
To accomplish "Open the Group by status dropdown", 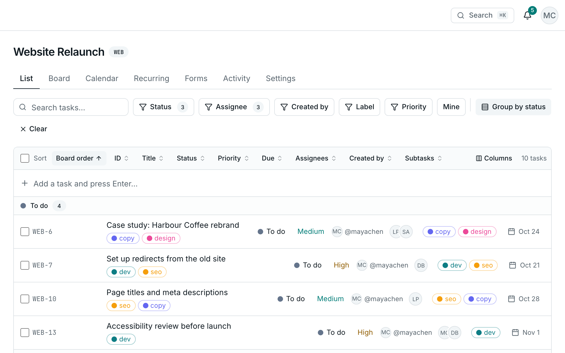I will click(513, 107).
